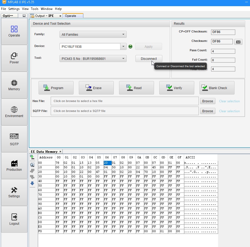The width and height of the screenshot is (250, 247).
Task: Open the File menu
Action: [x=3, y=9]
